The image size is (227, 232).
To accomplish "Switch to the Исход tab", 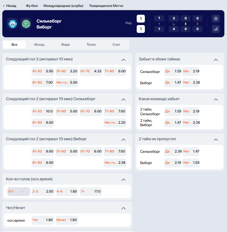I will coord(39,45).
